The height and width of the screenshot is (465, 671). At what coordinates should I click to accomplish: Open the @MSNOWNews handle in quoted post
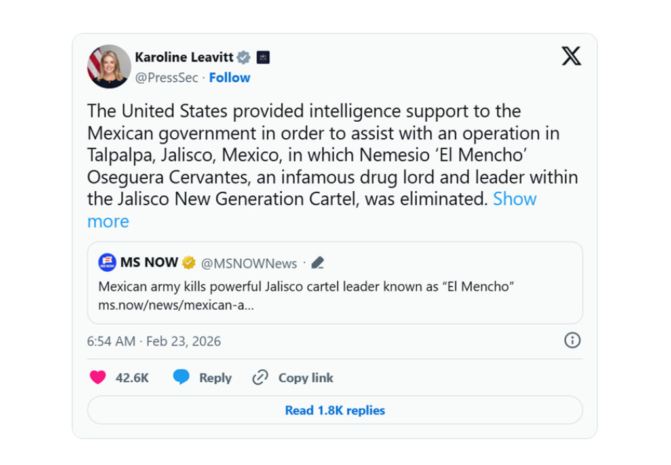(249, 263)
